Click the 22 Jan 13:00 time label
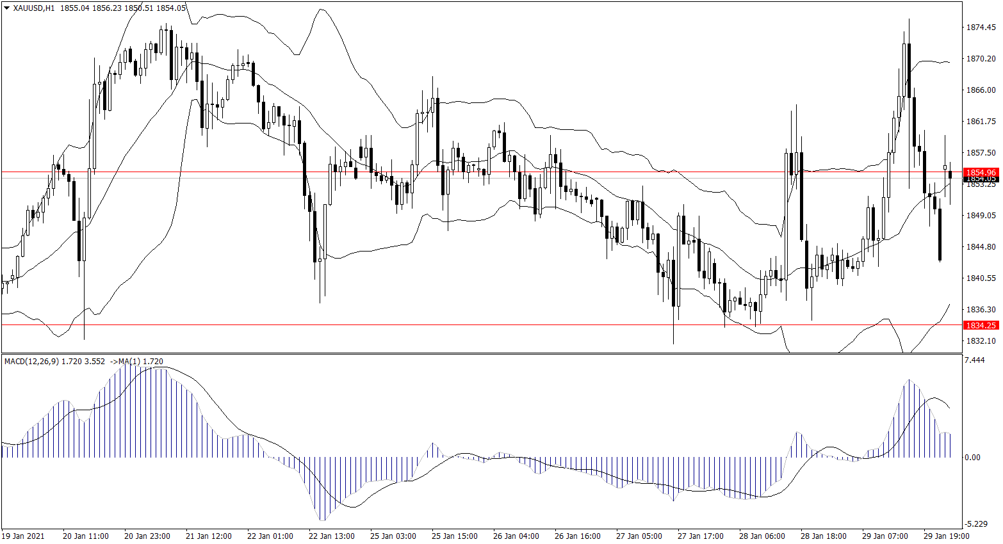Image resolution: width=1003 pixels, height=544 pixels. 331,536
